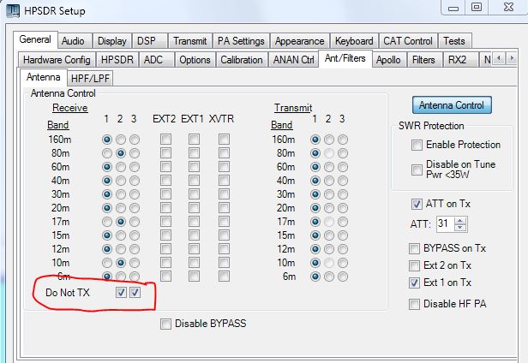Check XVTR for 60m receive band
The width and height of the screenshot is (528, 363).
point(224,167)
